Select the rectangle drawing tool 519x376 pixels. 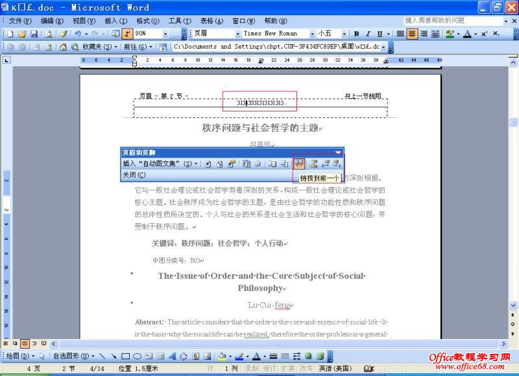[125, 356]
